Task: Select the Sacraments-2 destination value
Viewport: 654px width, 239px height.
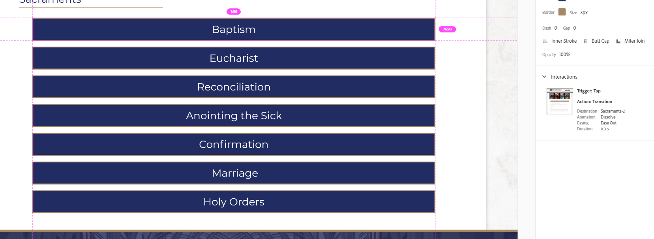Action: tap(613, 111)
